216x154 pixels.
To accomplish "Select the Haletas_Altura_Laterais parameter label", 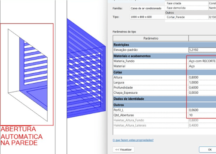I will pos(130,125).
